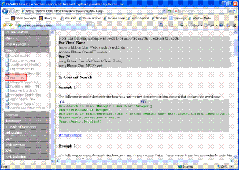Image resolution: width=239 pixels, height=170 pixels.
Task: Open the Default Search page
Action: (17, 56)
